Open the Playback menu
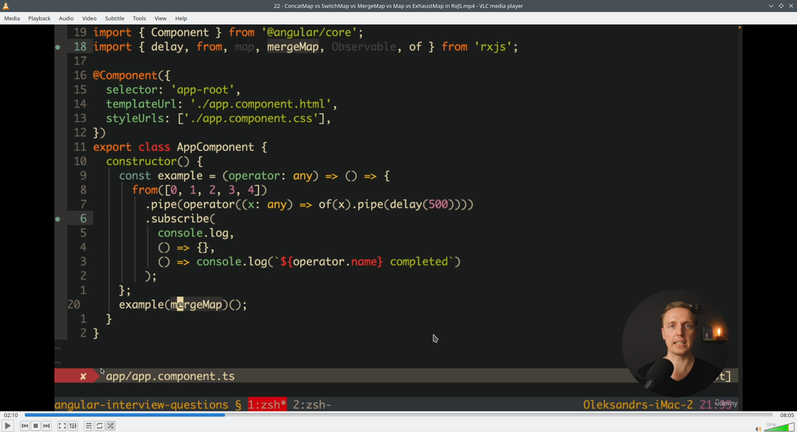The image size is (797, 432). [x=39, y=18]
